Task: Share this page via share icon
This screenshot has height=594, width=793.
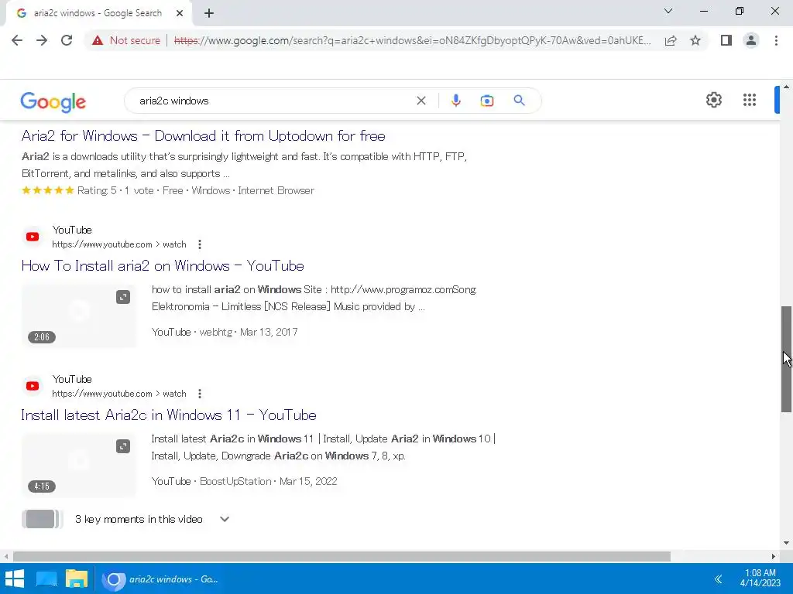Action: tap(671, 40)
